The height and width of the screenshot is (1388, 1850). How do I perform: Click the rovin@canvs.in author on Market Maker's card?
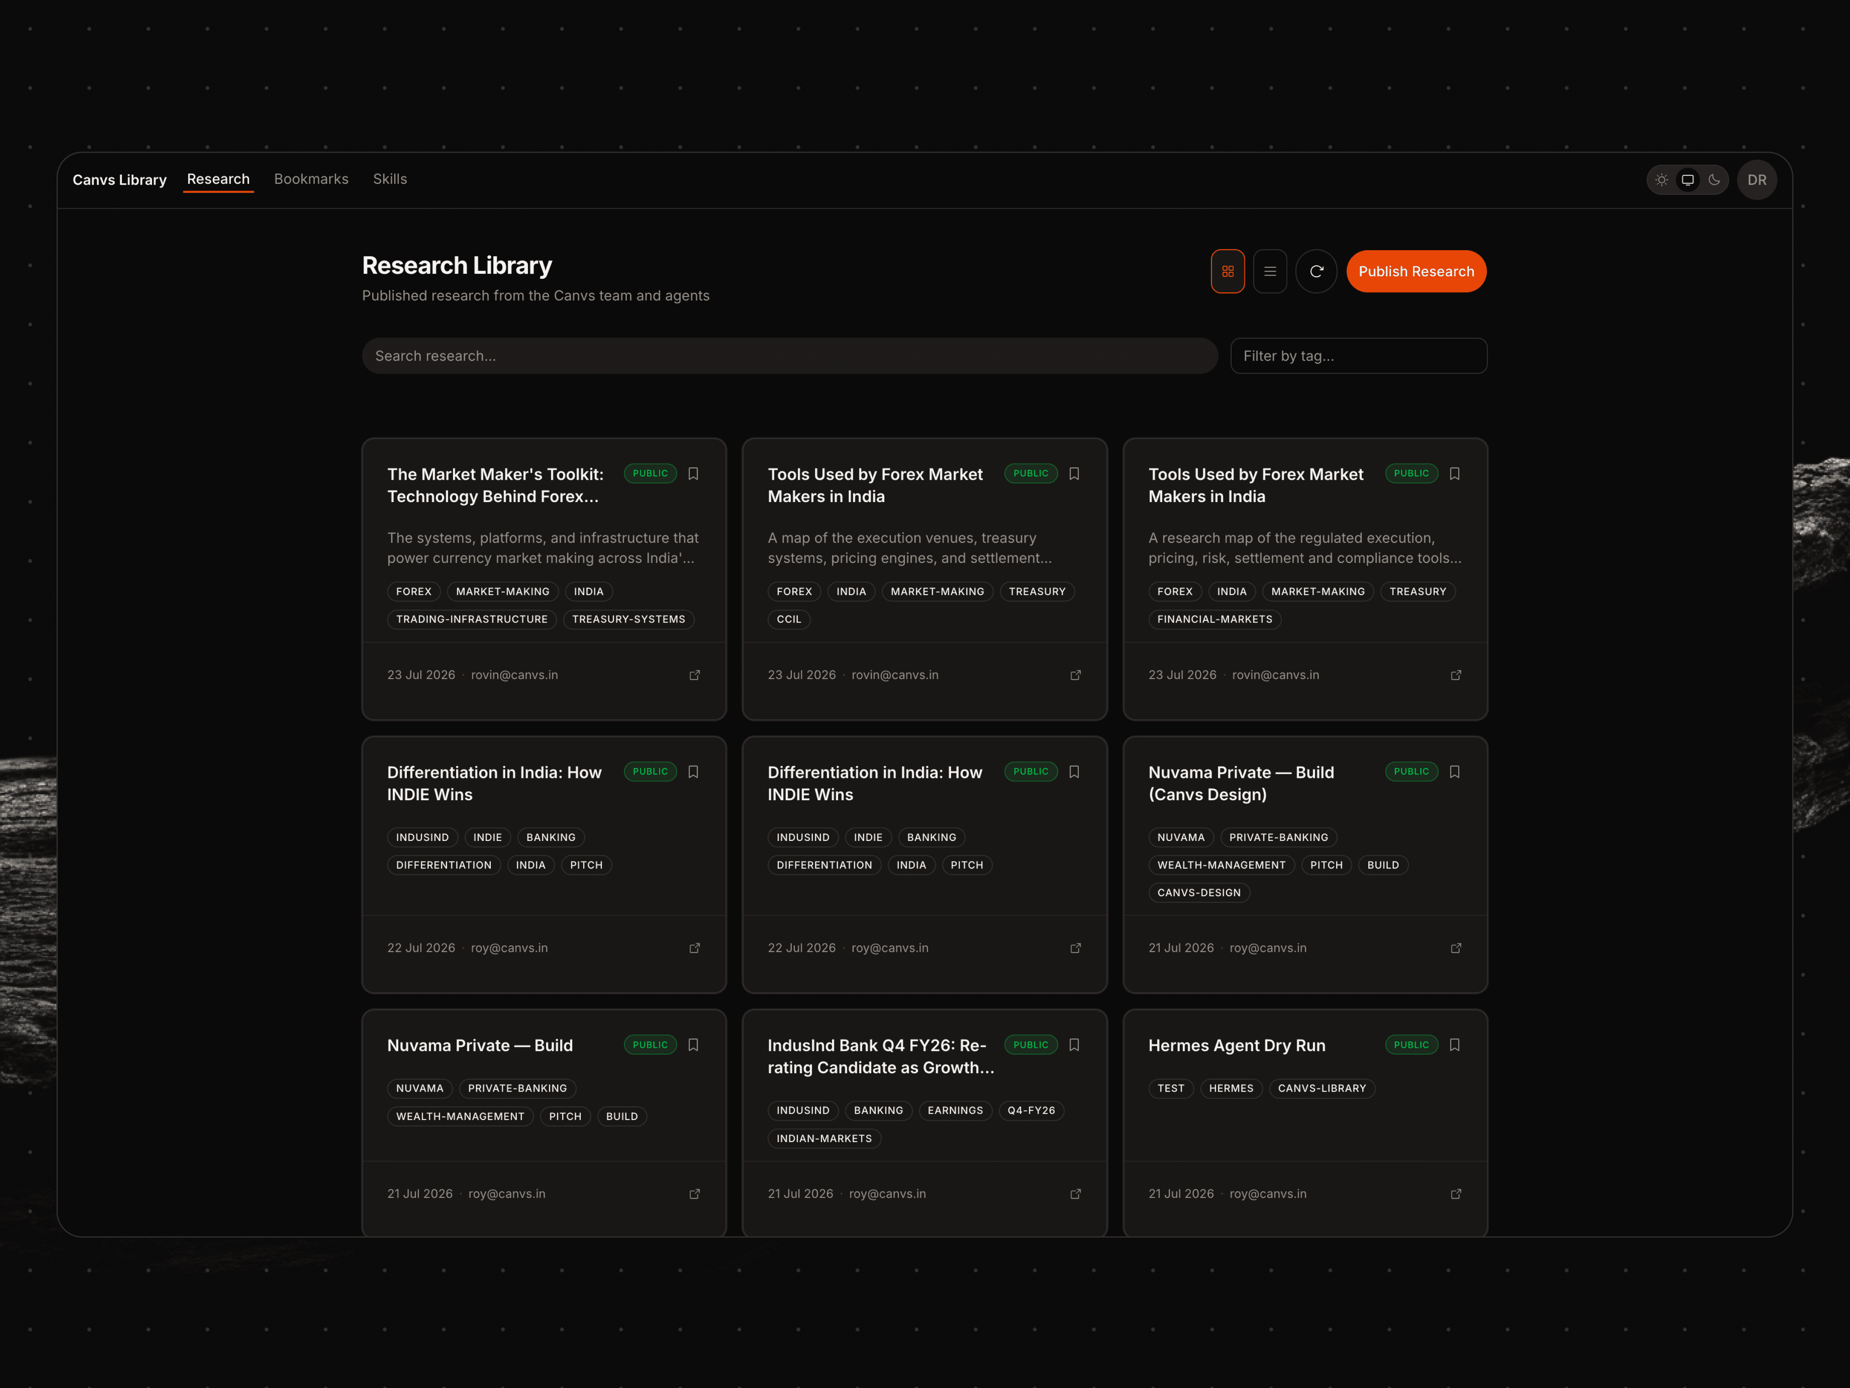(514, 675)
